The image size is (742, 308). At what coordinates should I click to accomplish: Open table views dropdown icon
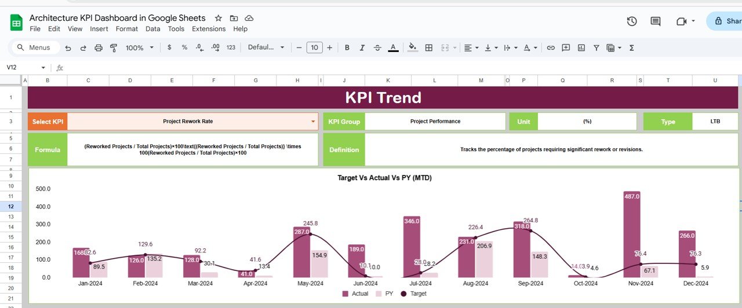[x=614, y=47]
